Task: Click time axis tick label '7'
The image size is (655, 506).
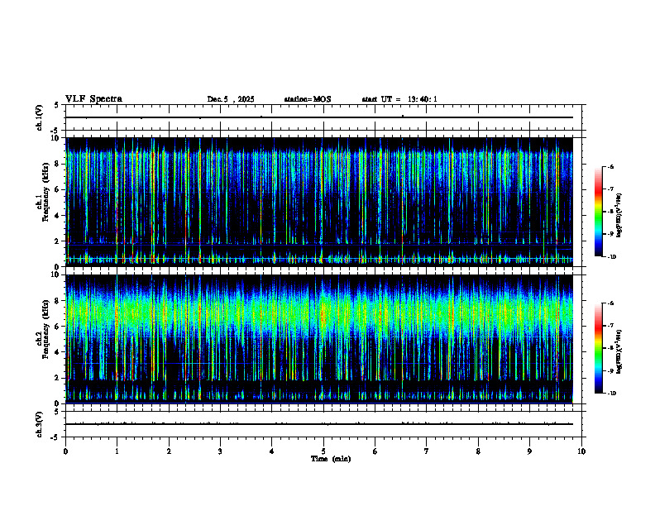Action: [x=427, y=451]
